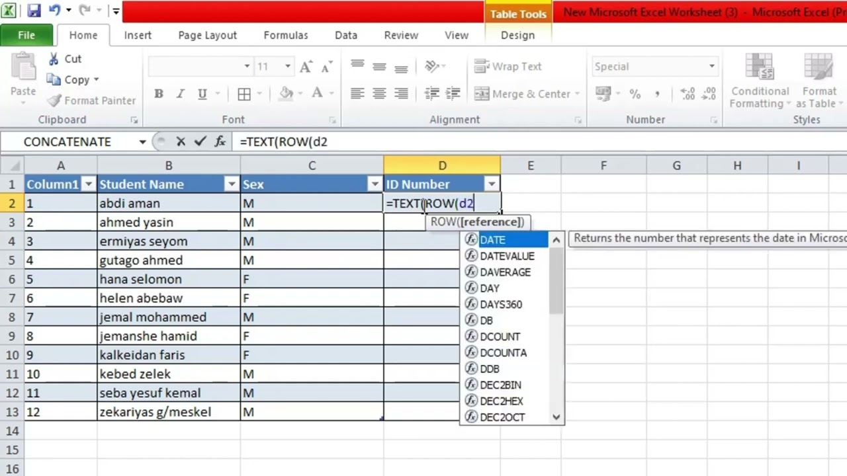Click the ROW function name in the formula tooltip
Viewport: 847px width, 476px height.
442,222
